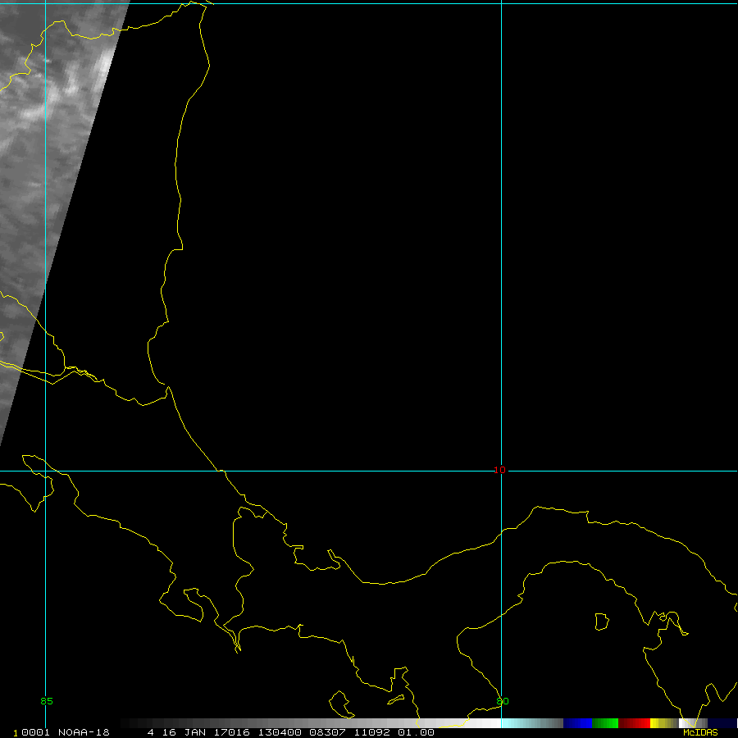Click the green "85" longitude label
Image resolution: width=738 pixels, height=738 pixels.
tap(46, 701)
